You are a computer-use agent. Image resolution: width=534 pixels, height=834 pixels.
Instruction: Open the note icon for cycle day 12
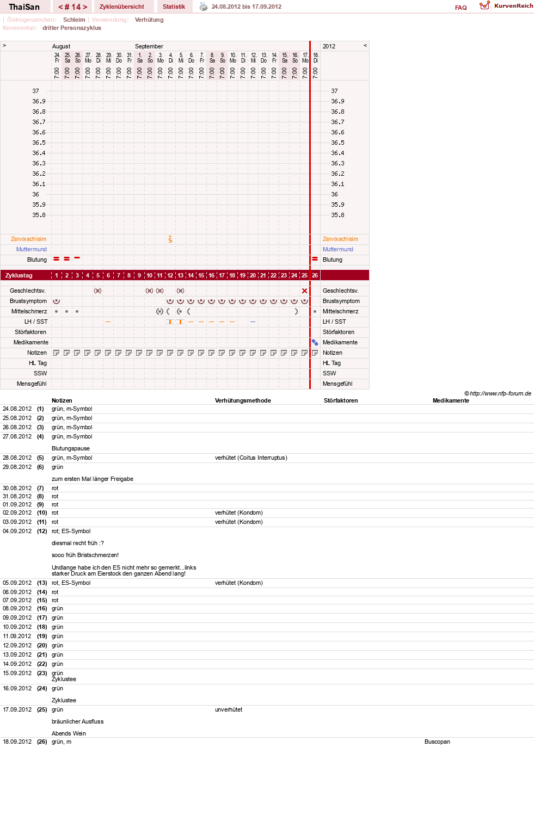(170, 353)
